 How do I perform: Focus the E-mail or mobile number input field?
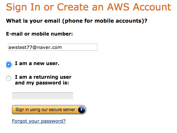[x=53, y=47]
